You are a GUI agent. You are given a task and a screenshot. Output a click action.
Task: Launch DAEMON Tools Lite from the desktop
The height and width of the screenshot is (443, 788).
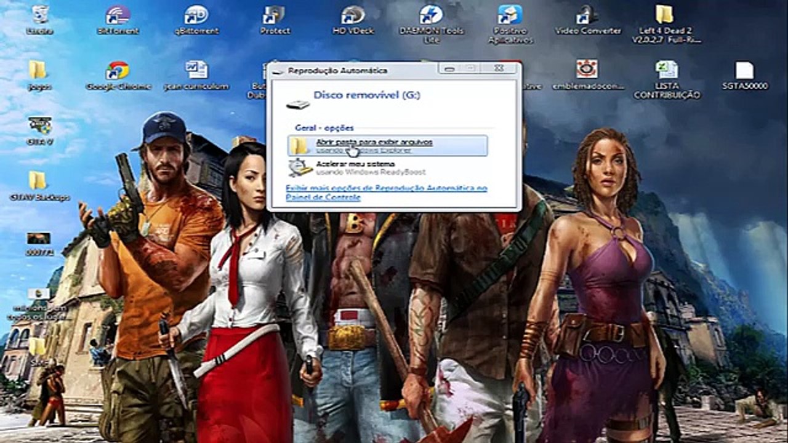(x=432, y=23)
